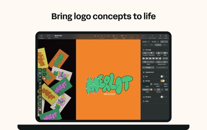Expand the Appearance section
Viewport: 207px width, 130px height.
[166, 72]
